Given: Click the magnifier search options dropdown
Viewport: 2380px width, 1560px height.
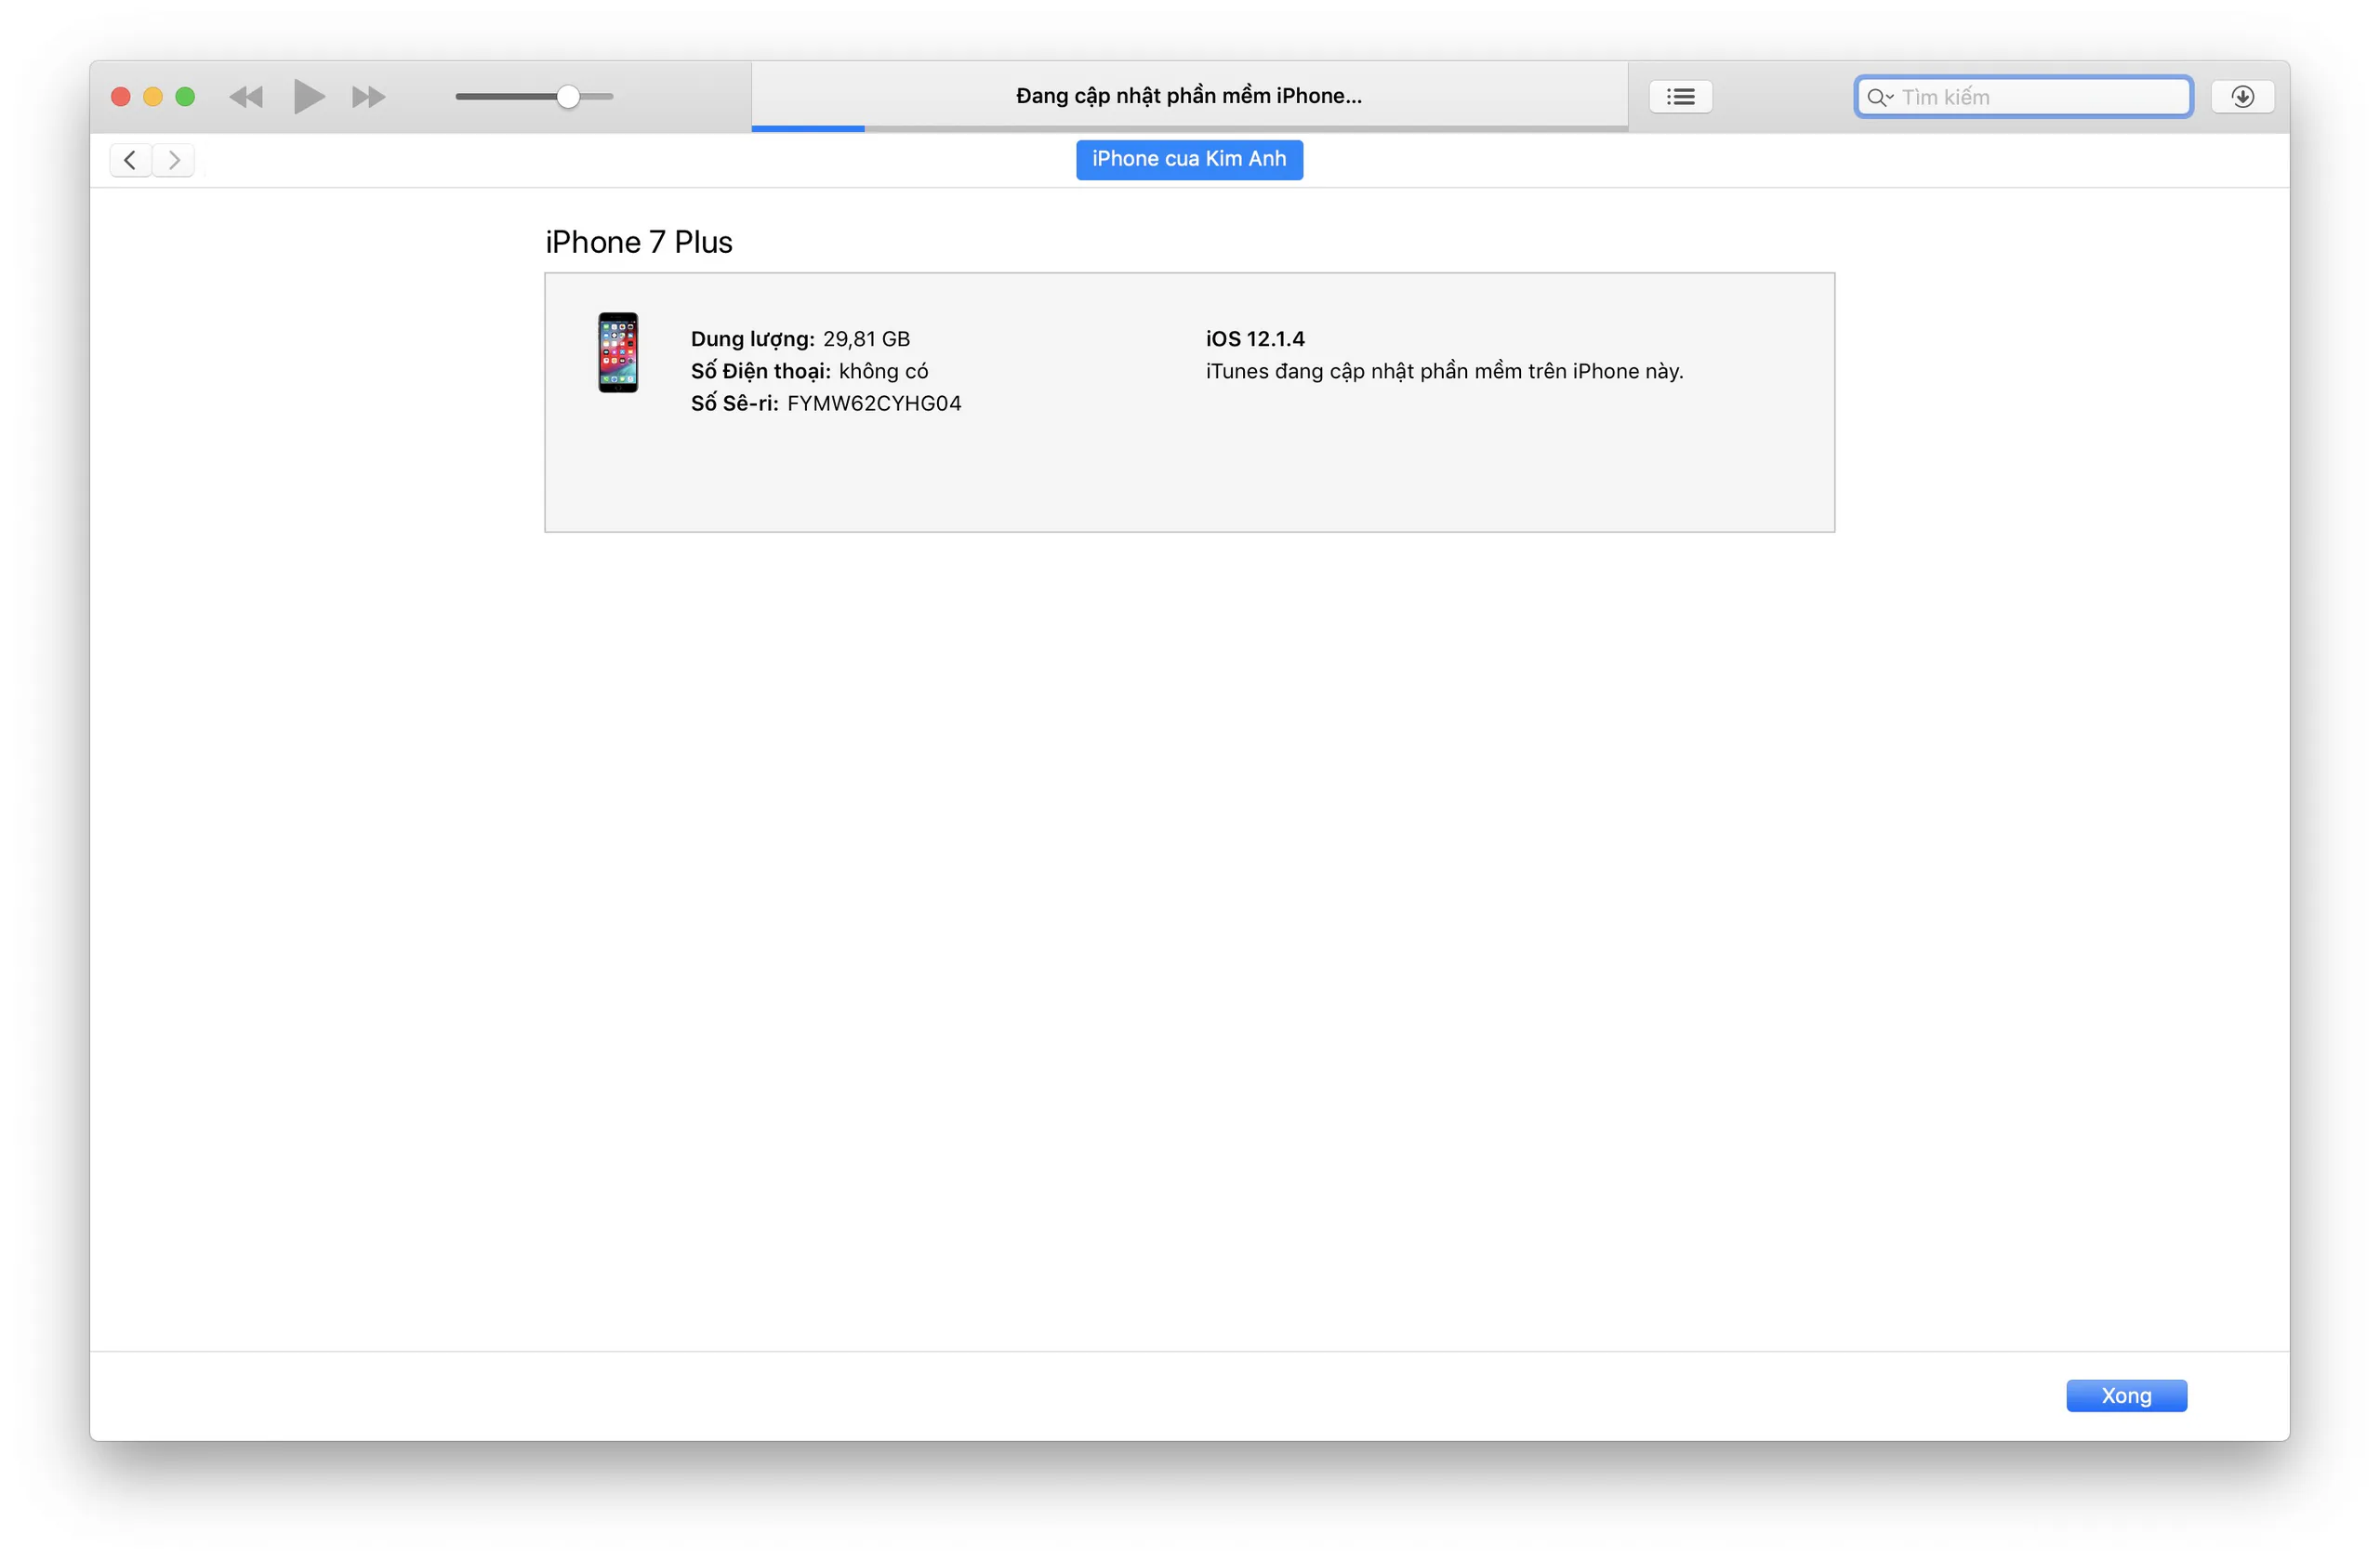Looking at the screenshot, I should (x=1879, y=97).
